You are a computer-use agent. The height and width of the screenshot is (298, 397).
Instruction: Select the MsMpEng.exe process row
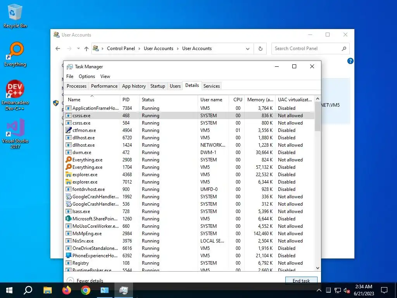[x=189, y=234]
